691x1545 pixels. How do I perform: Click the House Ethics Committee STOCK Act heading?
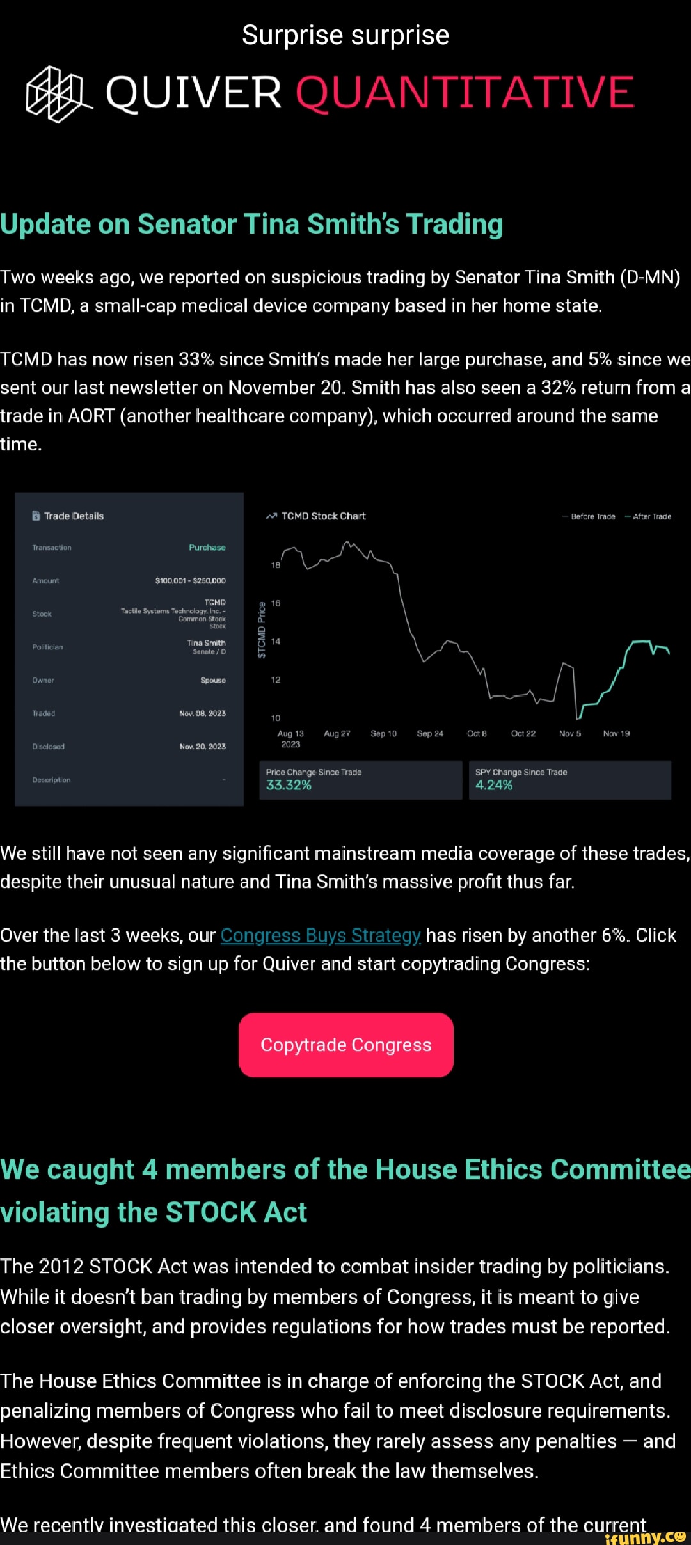pos(345,1190)
